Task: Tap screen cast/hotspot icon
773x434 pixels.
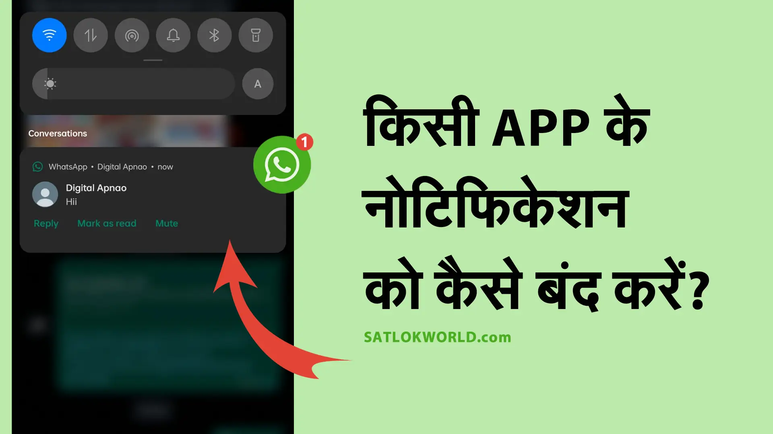Action: (132, 35)
